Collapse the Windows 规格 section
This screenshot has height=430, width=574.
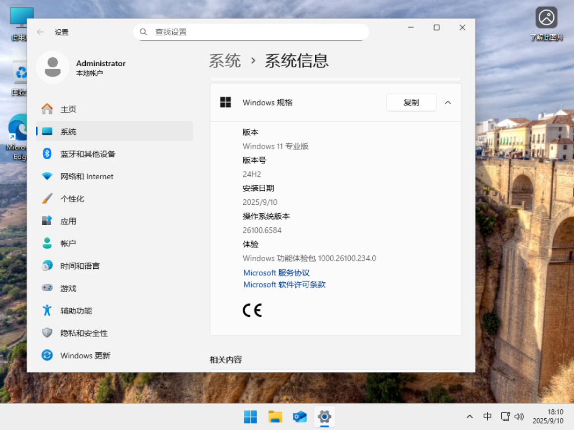(x=447, y=102)
